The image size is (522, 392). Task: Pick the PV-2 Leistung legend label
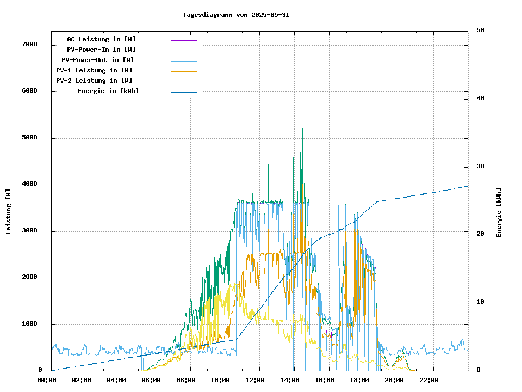[x=94, y=81]
